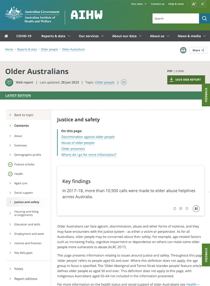This screenshot has width=210, height=286.
Task: Click the home icon in the navigation bar
Action: (6, 36)
